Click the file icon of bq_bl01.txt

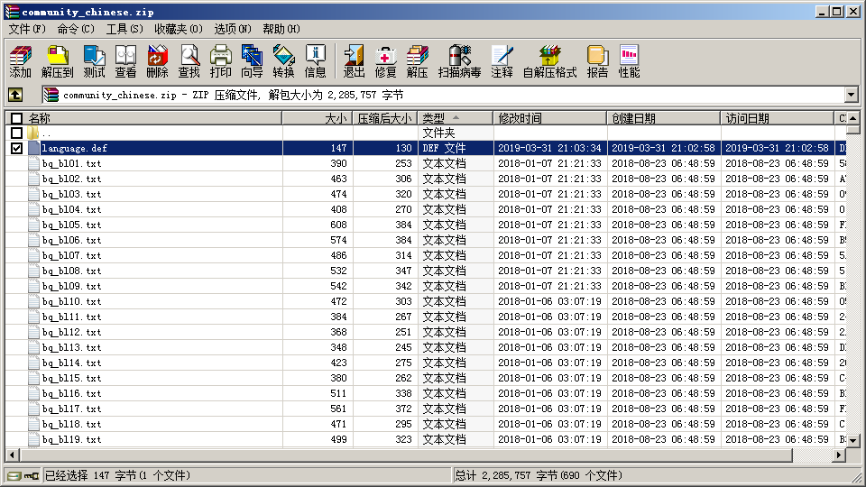[x=33, y=163]
